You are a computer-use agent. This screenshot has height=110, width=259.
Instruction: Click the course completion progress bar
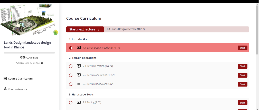[29, 53]
